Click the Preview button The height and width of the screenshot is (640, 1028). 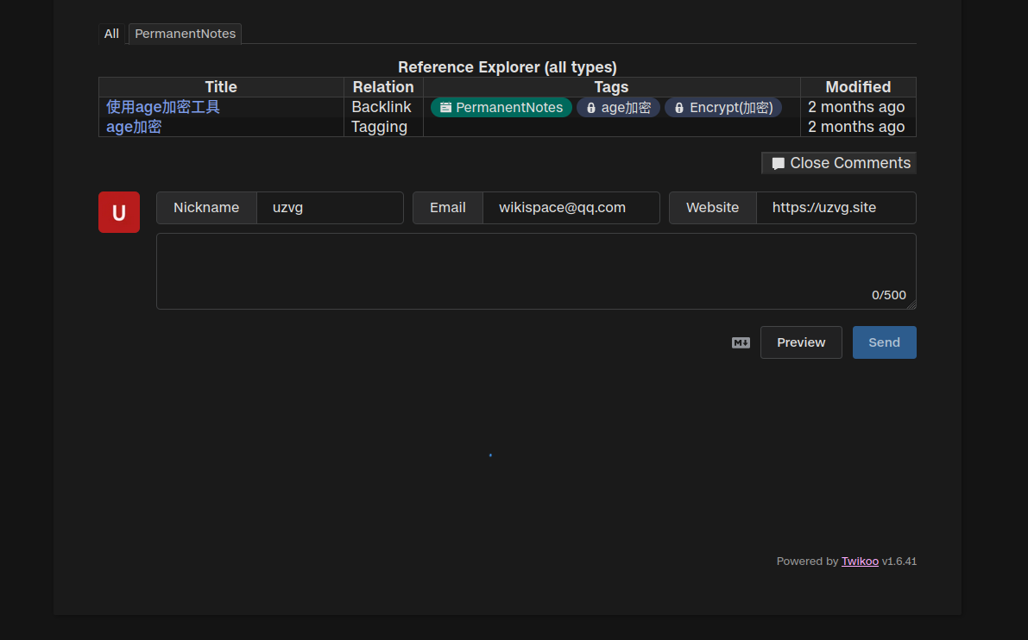pyautogui.click(x=801, y=342)
